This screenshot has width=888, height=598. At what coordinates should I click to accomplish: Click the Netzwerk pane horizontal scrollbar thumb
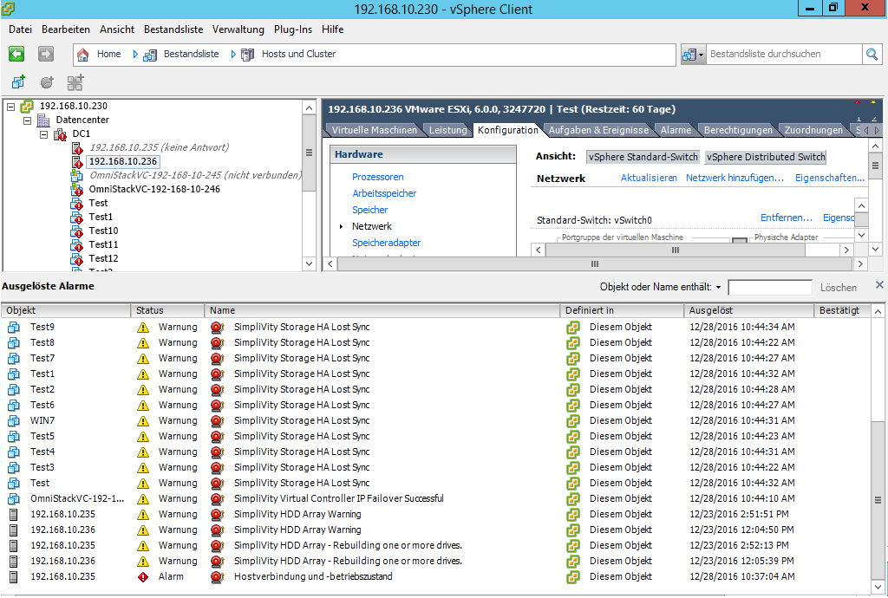(x=675, y=250)
